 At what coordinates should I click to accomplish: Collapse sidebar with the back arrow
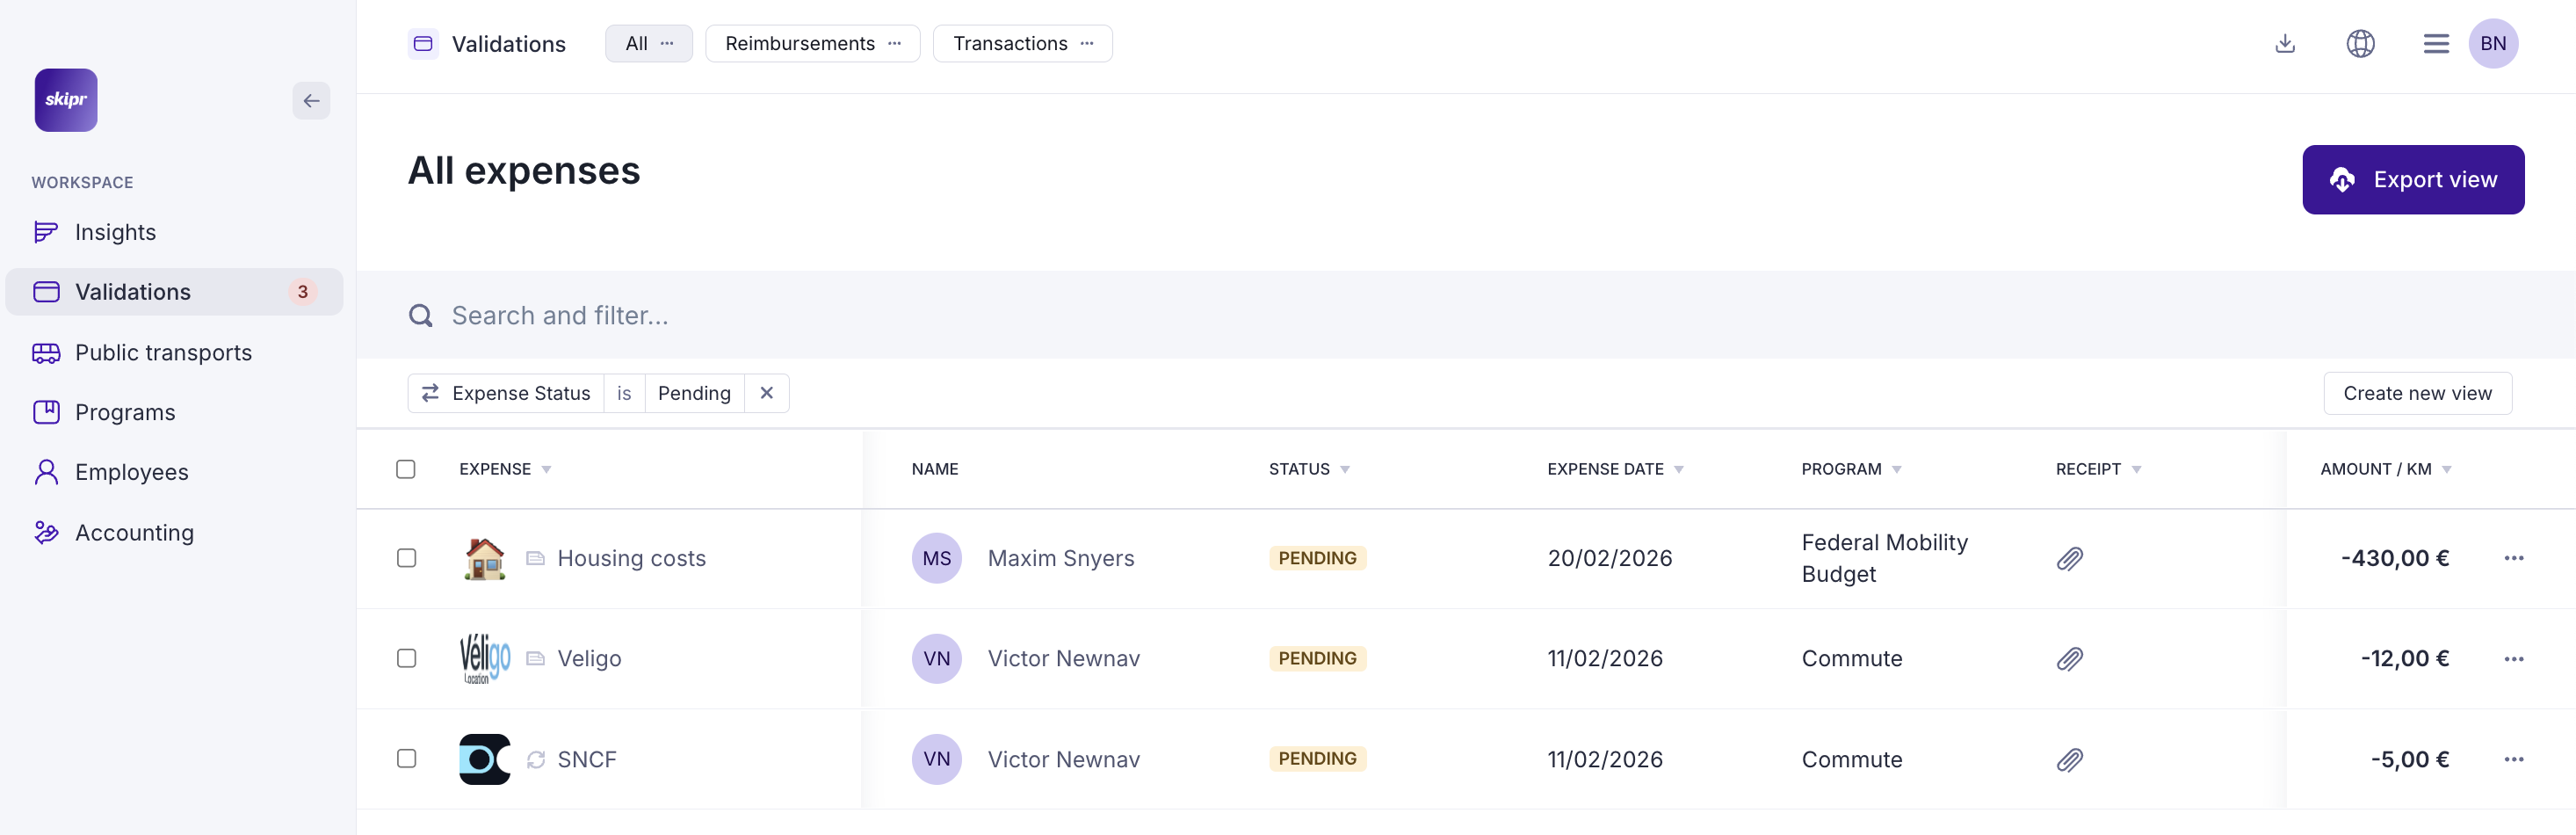tap(311, 101)
